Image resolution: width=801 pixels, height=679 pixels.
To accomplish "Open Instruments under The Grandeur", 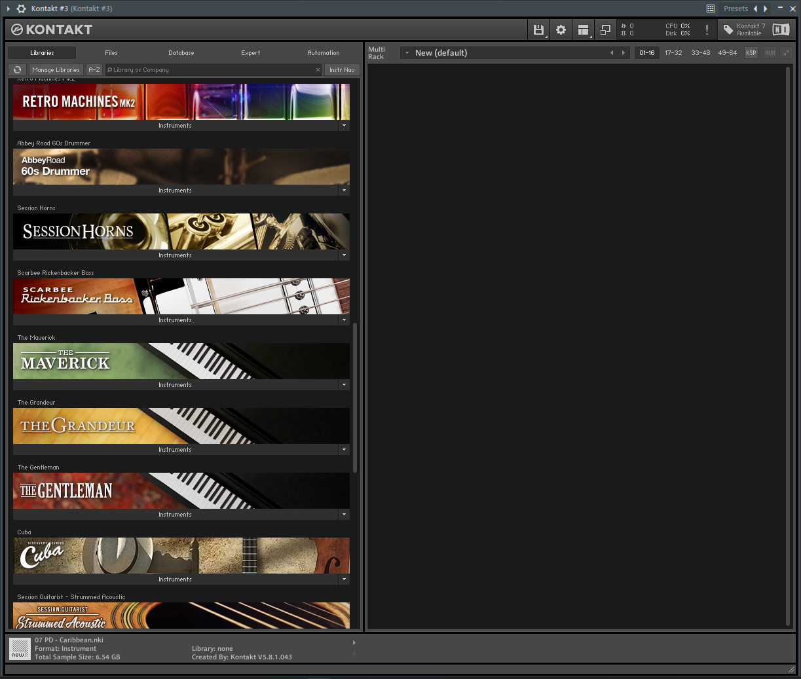I will click(175, 450).
